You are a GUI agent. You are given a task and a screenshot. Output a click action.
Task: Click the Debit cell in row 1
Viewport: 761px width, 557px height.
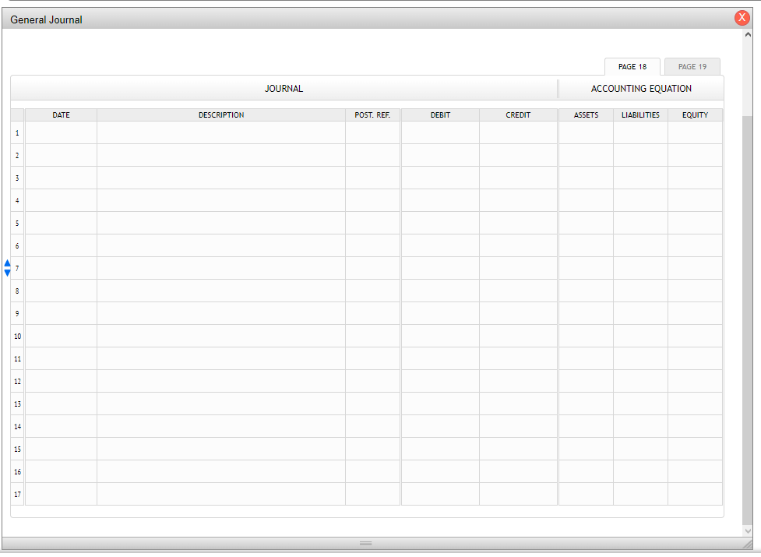[440, 132]
